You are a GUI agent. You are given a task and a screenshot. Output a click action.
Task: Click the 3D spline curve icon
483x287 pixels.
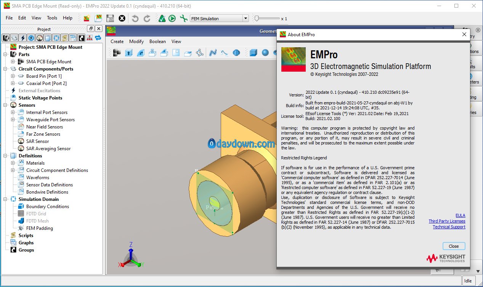pyautogui.click(x=213, y=53)
